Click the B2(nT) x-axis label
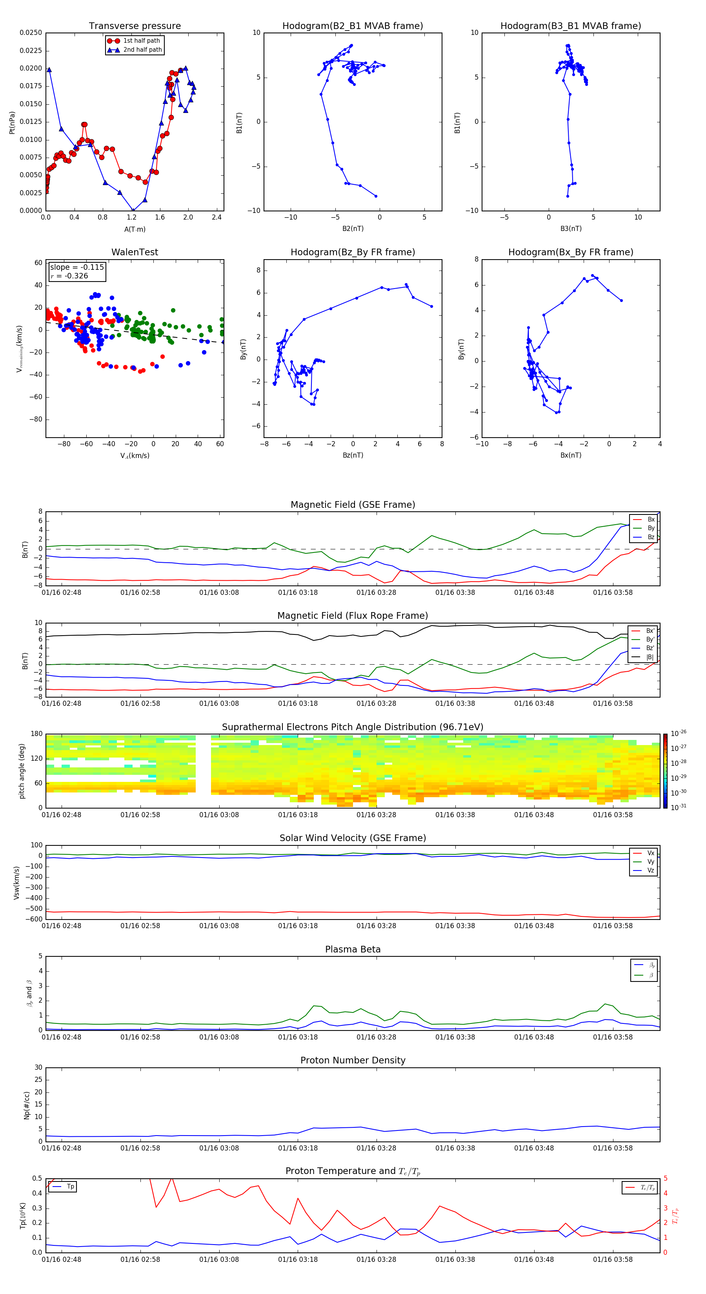Viewport: 706px width, 1294px height. (353, 229)
